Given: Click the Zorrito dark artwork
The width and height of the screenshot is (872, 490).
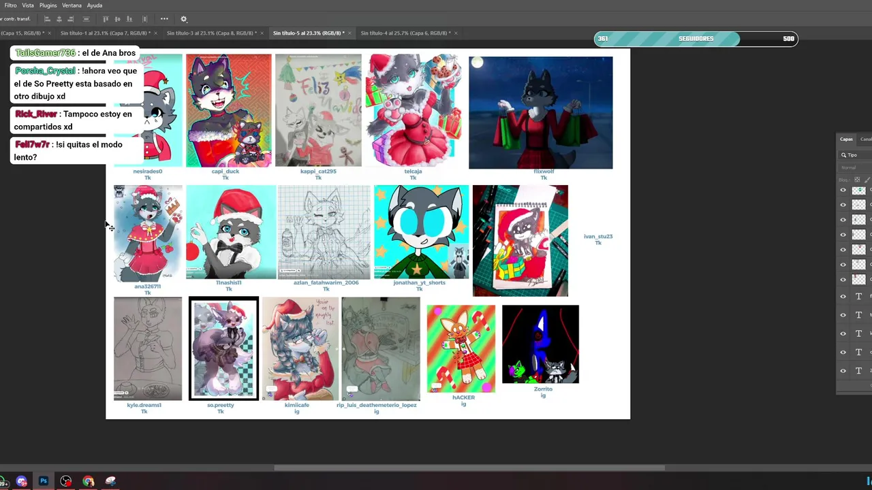Looking at the screenshot, I should pos(540,344).
